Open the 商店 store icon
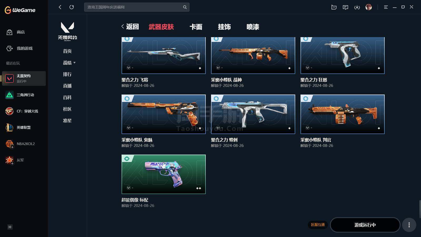The width and height of the screenshot is (421, 237). click(9, 32)
